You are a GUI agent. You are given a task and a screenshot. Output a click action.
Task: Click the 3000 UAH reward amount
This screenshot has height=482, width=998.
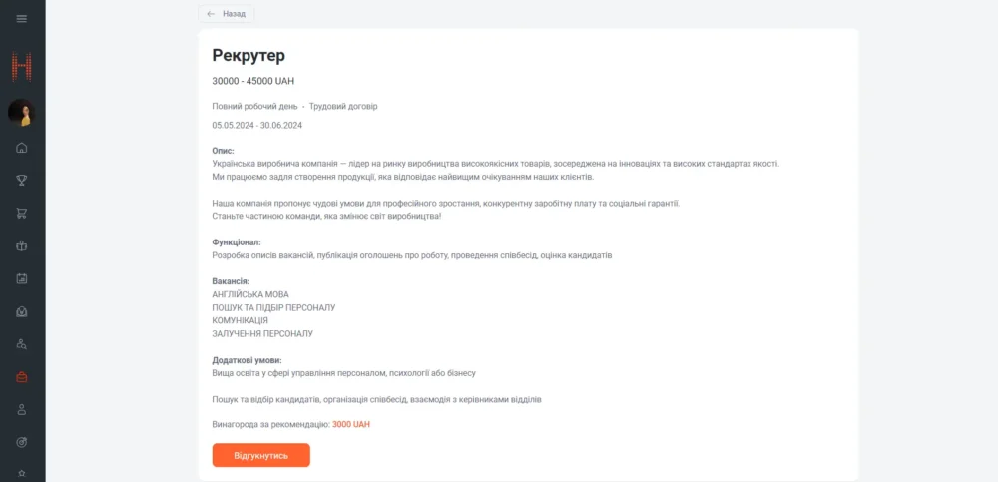(351, 424)
